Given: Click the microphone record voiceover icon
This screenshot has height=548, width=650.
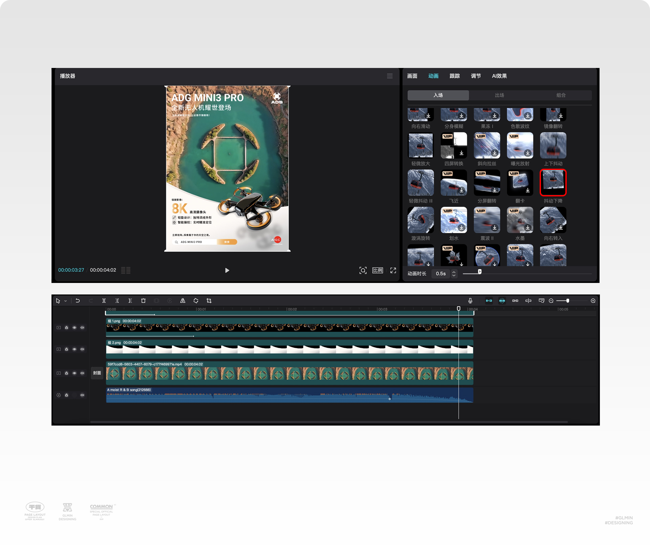Looking at the screenshot, I should [x=470, y=301].
